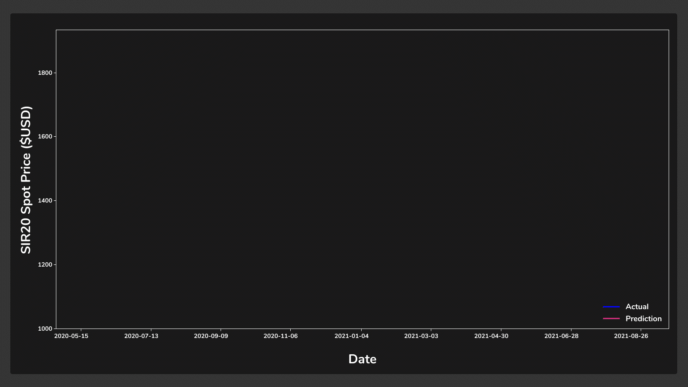
Task: Click the 2021-04-30 date tick label
Action: click(x=491, y=336)
